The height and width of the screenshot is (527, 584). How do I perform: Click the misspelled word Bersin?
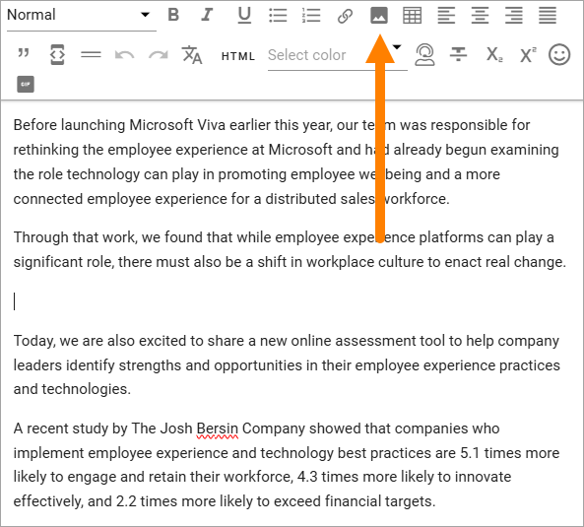click(x=217, y=429)
